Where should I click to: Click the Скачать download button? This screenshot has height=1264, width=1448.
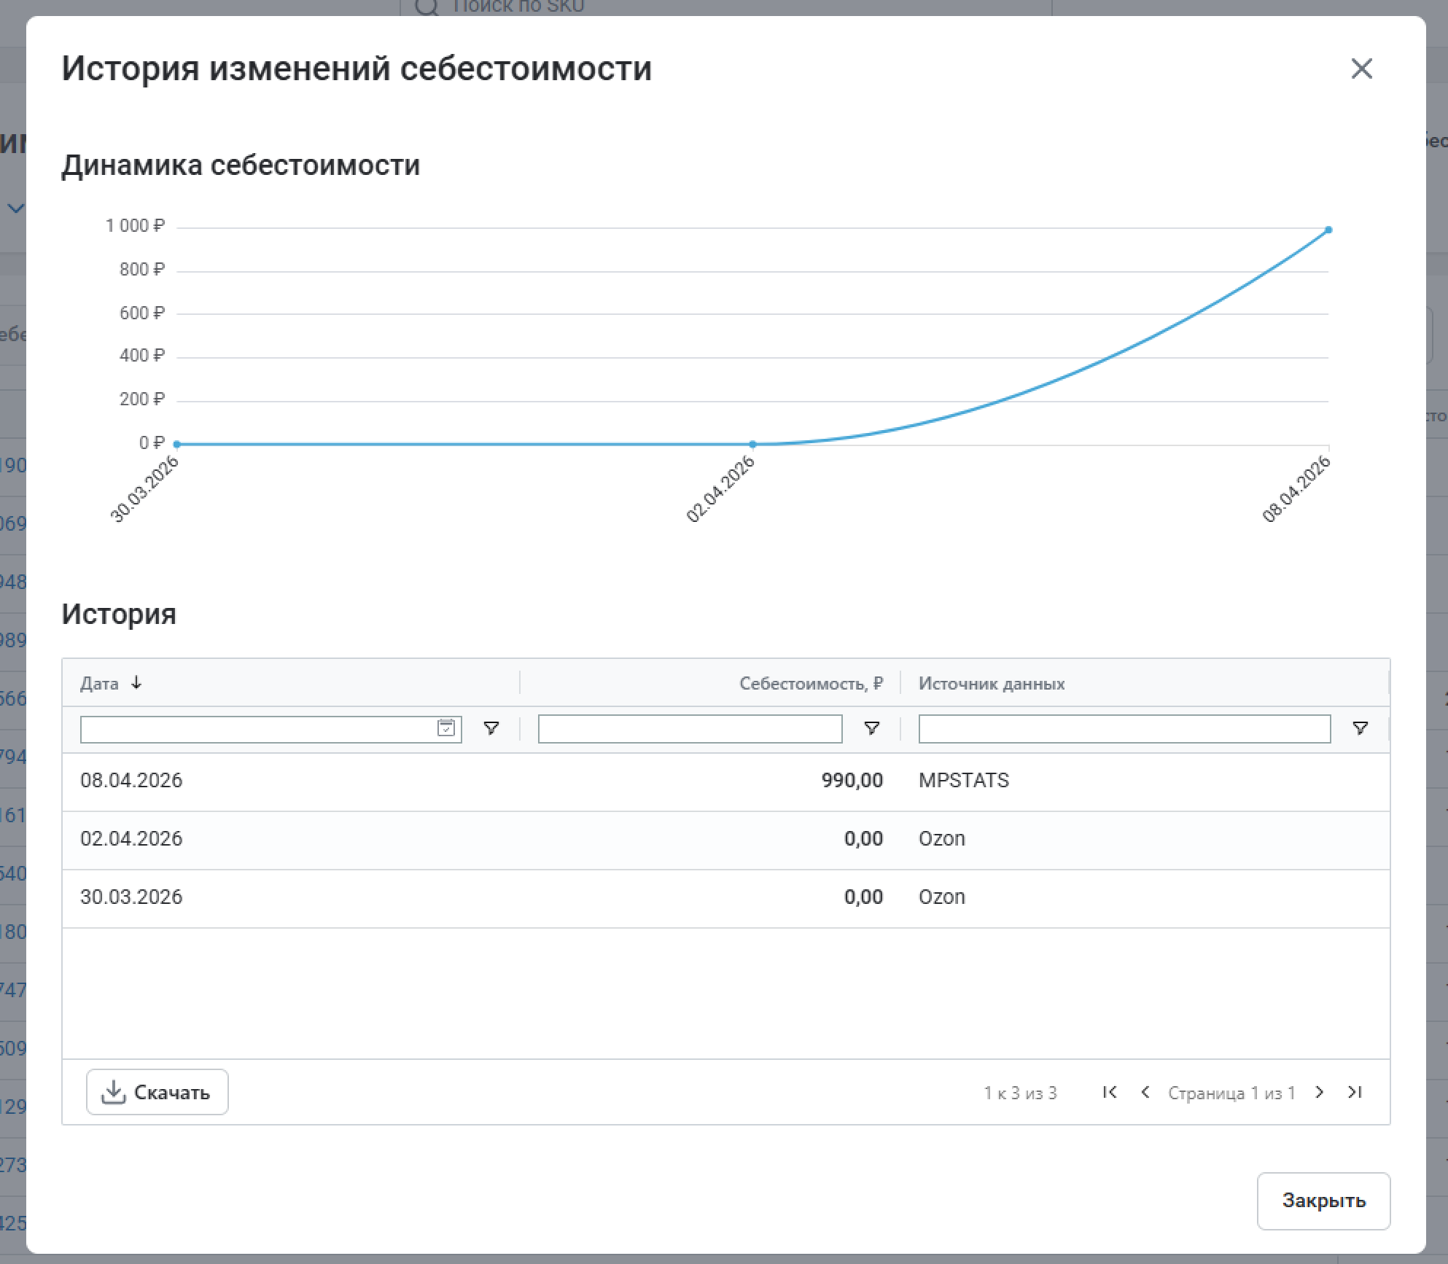click(x=157, y=1092)
